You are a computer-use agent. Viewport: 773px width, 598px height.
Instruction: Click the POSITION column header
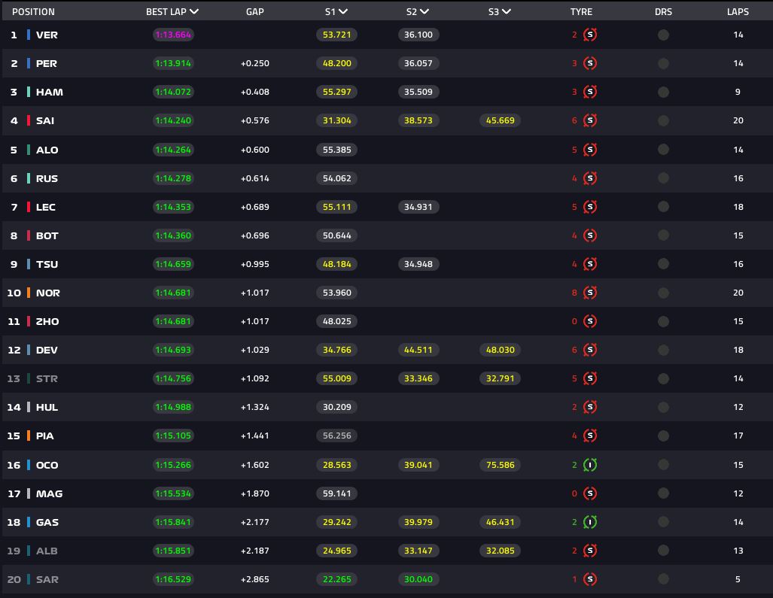(33, 12)
